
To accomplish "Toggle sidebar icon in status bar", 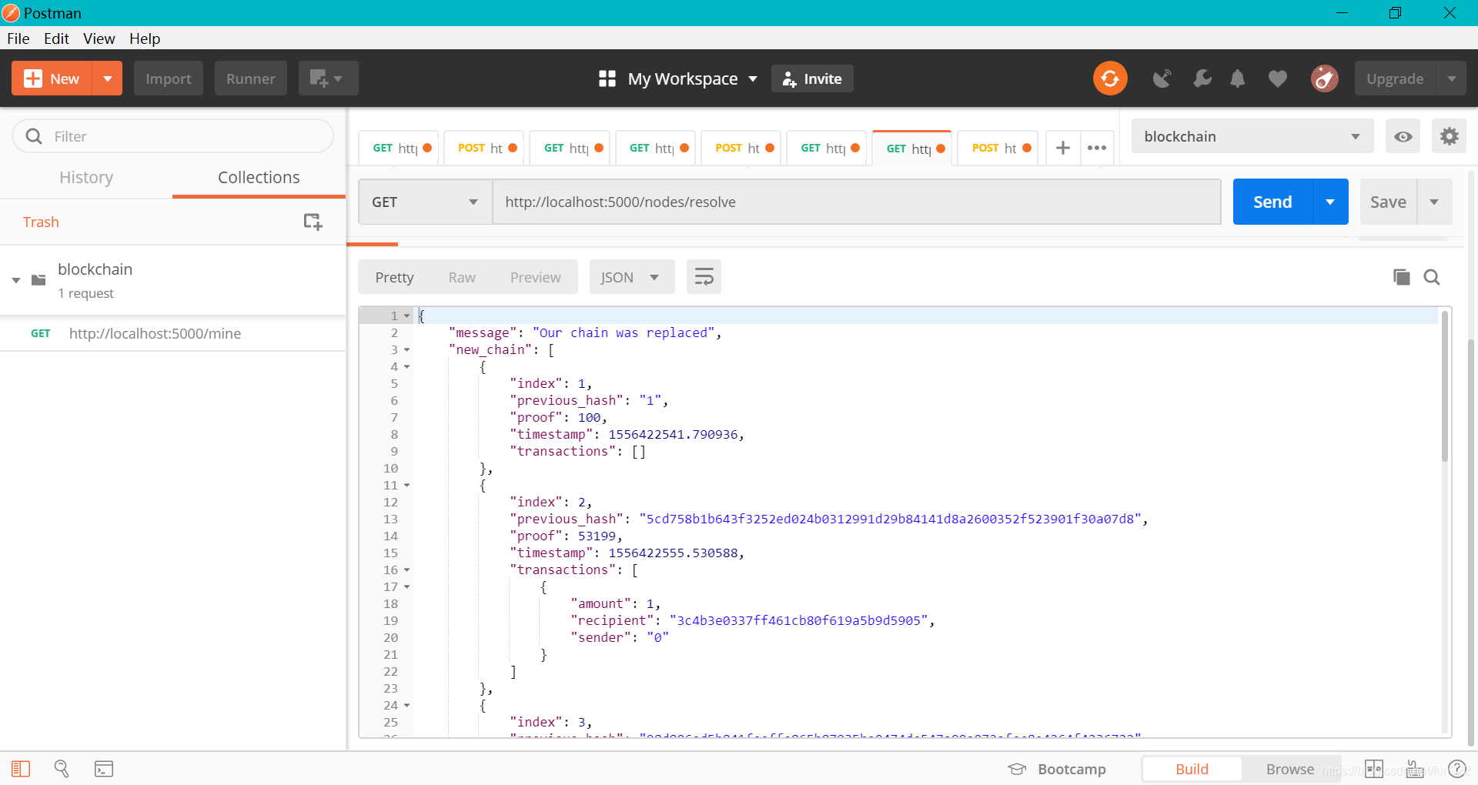I will click(x=21, y=769).
